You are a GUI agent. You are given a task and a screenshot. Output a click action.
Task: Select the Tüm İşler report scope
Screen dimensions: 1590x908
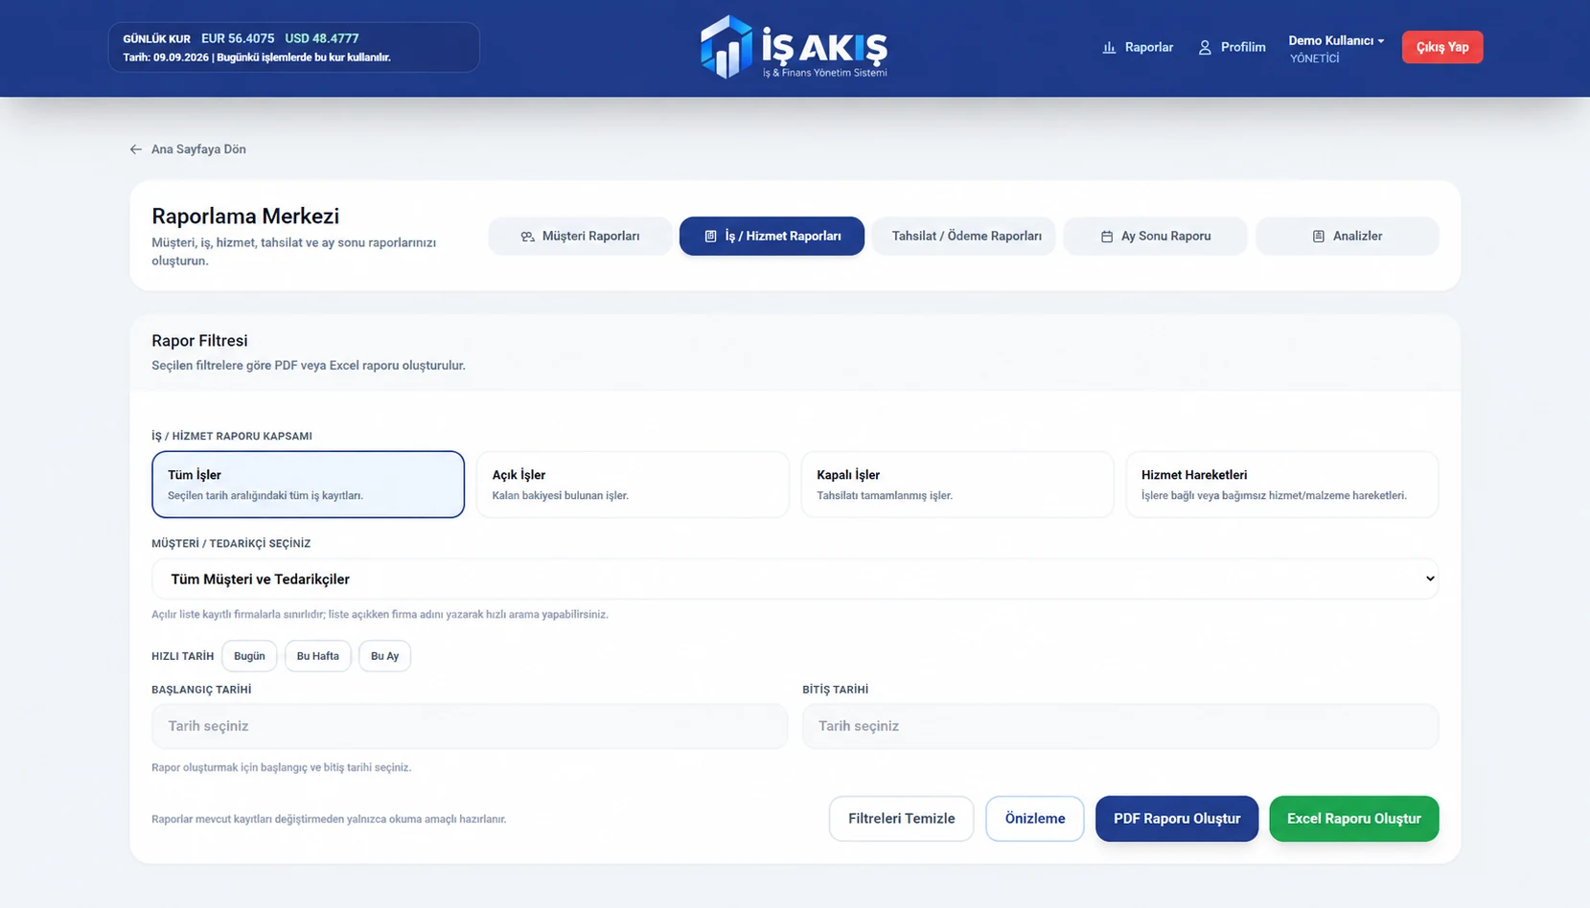[308, 485]
